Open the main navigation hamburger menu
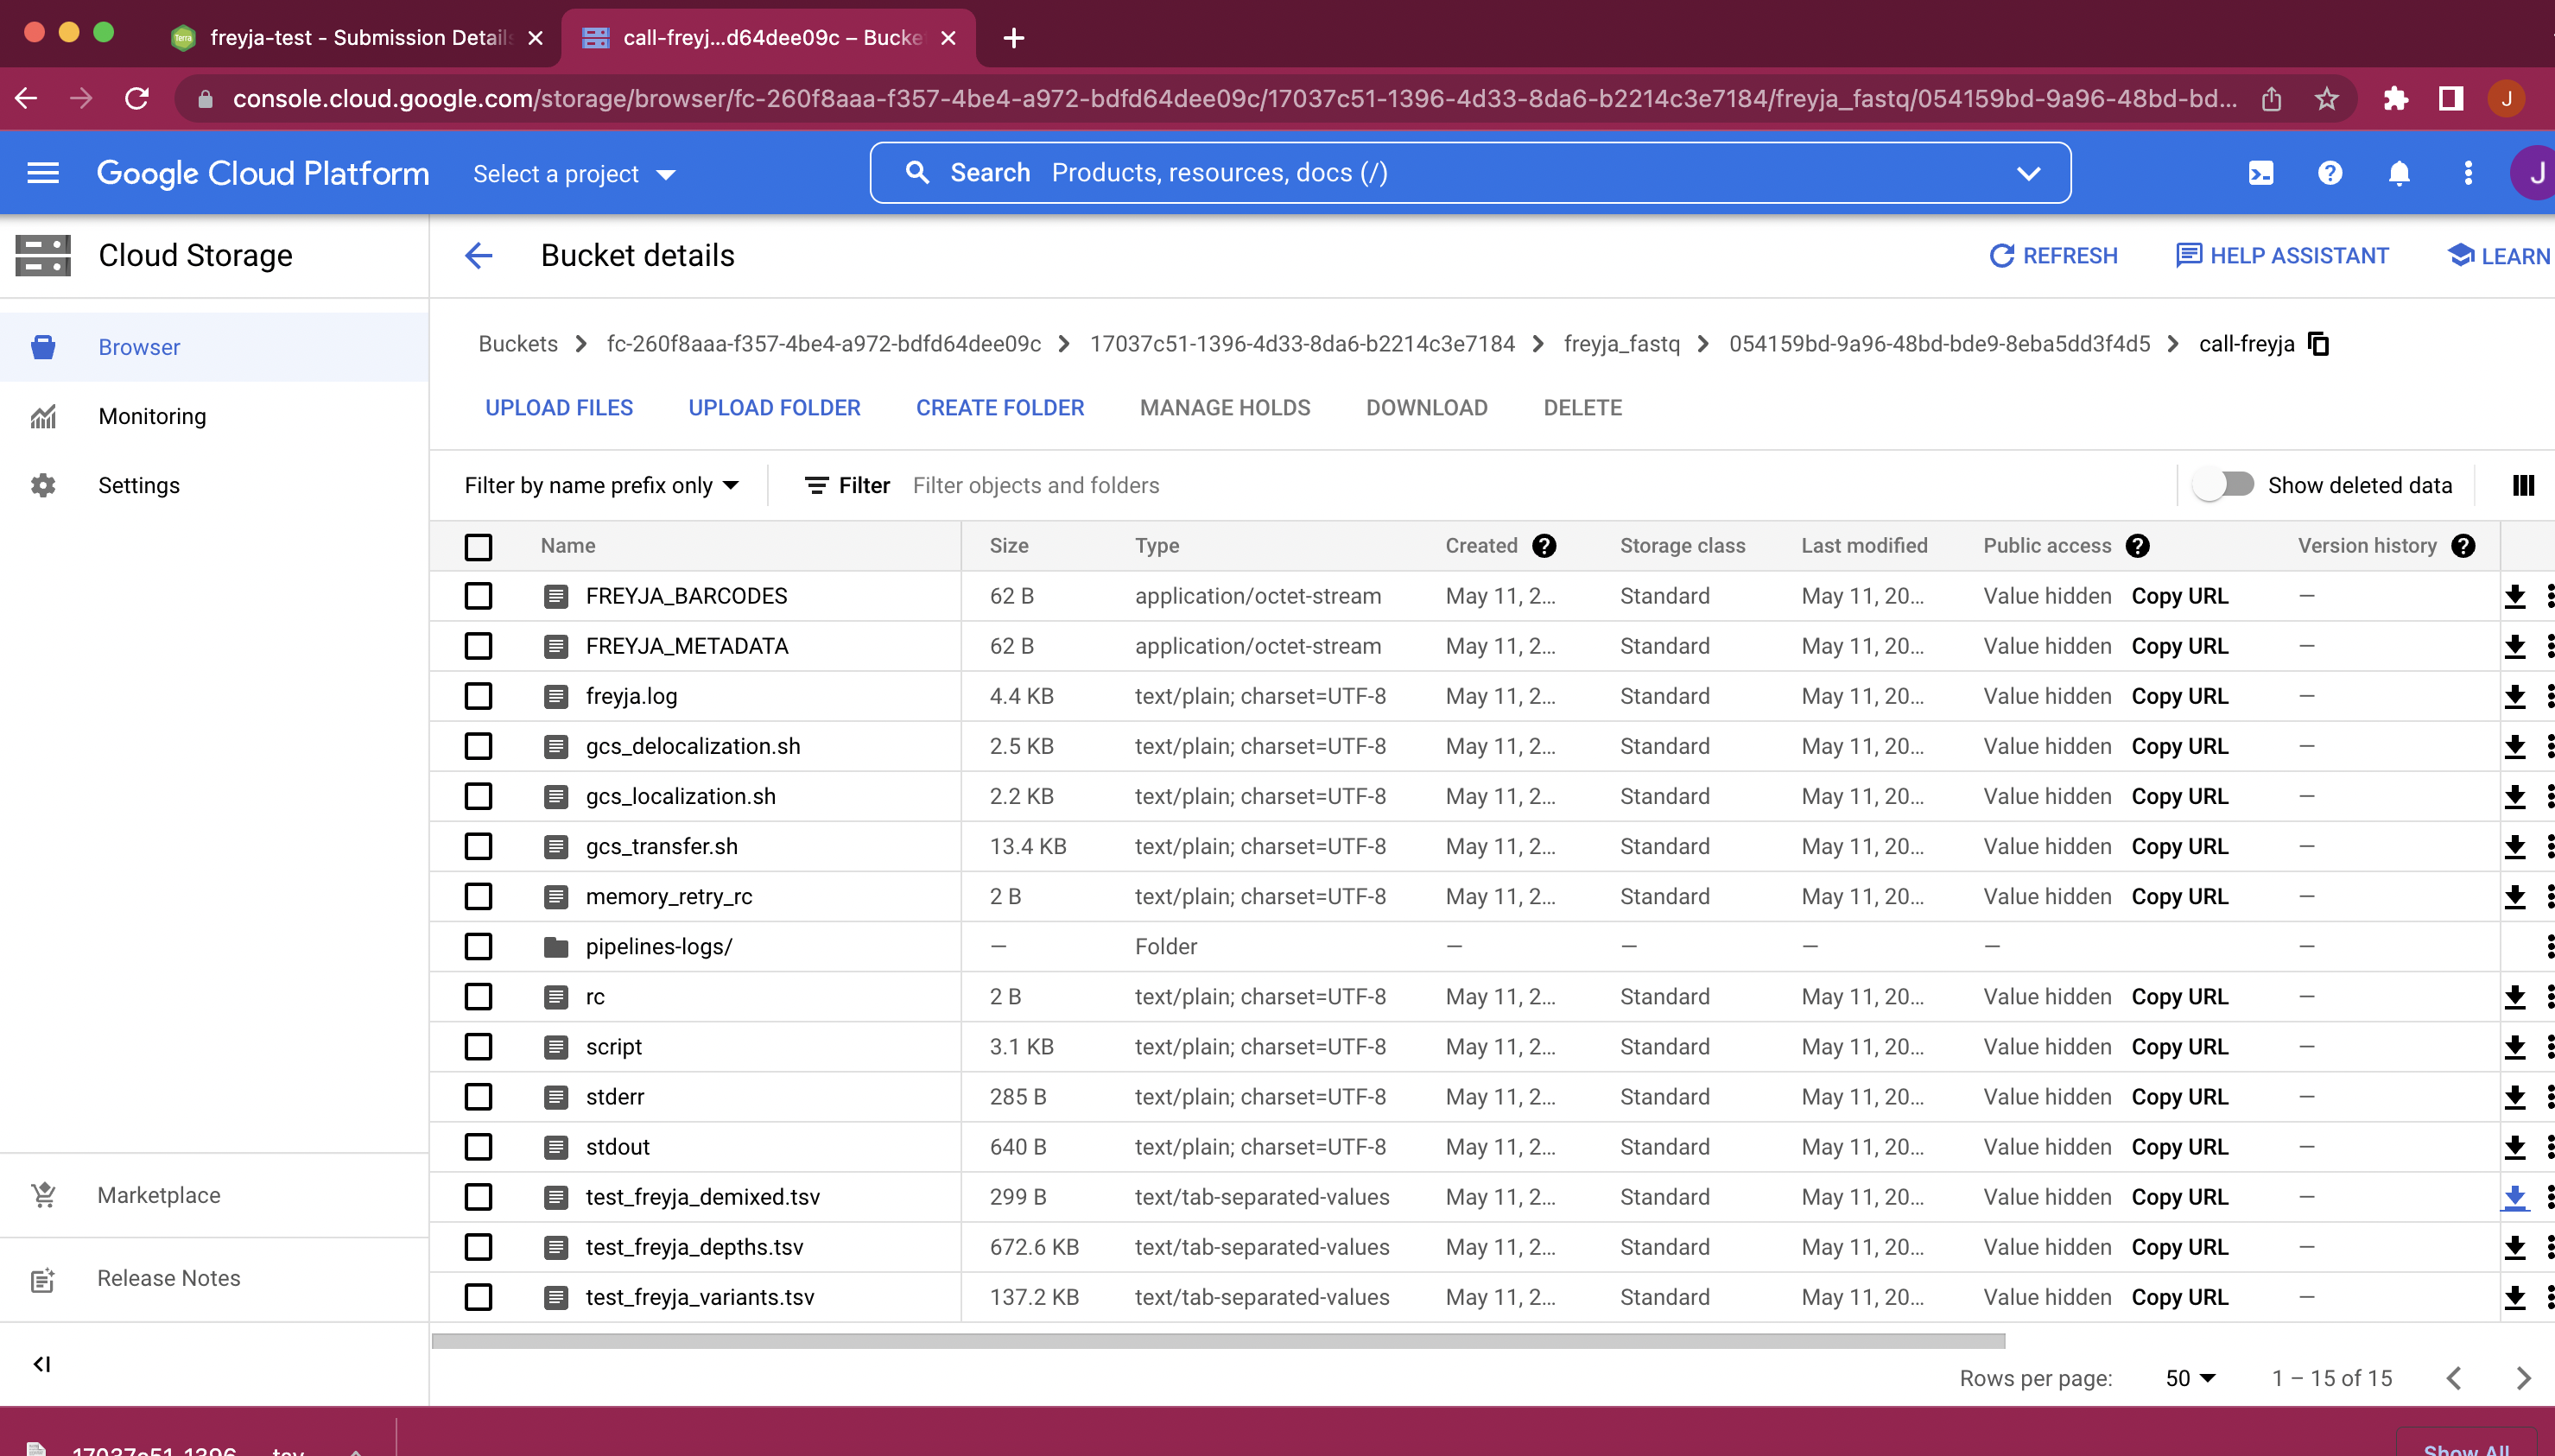The width and height of the screenshot is (2555, 1456). pos(43,173)
